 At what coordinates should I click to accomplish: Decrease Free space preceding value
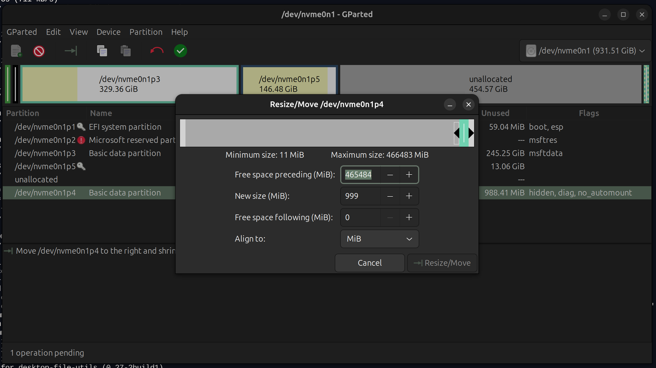(390, 175)
